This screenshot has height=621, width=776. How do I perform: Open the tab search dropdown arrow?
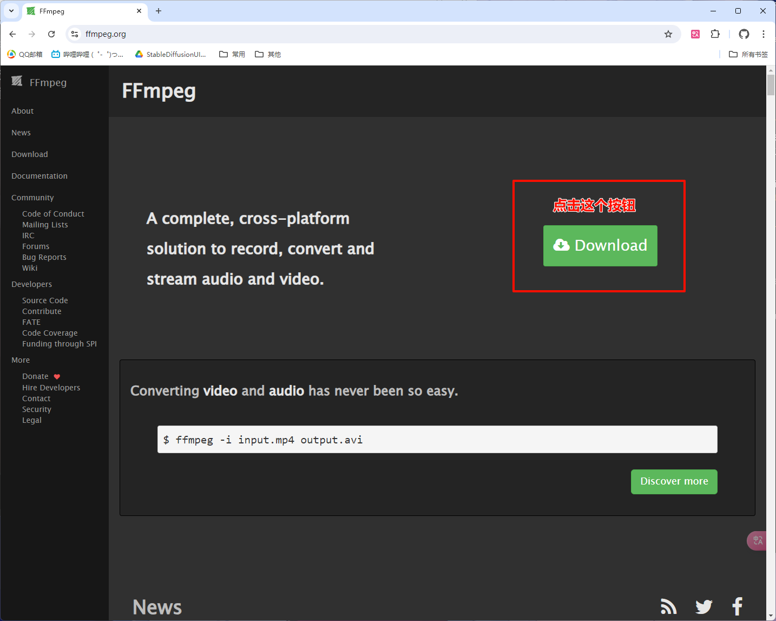coord(11,11)
